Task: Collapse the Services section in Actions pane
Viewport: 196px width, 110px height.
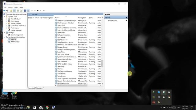Action: coord(126,18)
